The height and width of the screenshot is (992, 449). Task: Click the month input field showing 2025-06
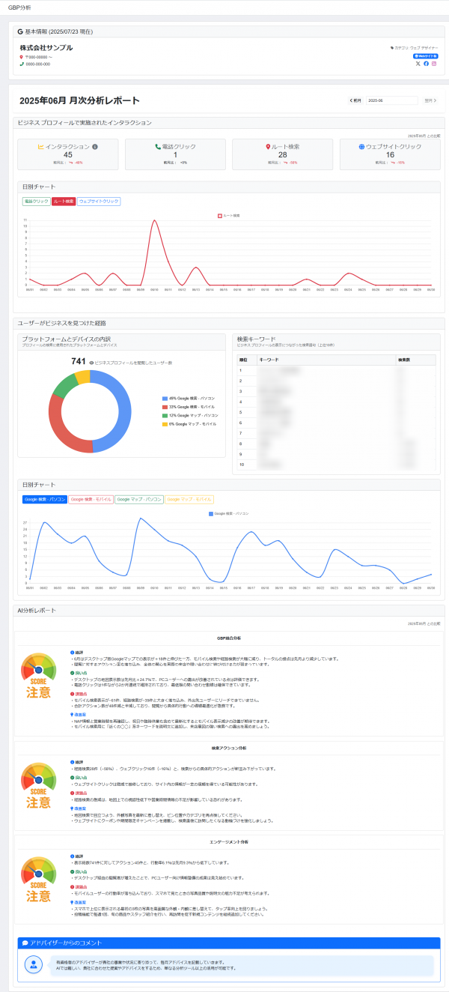392,100
